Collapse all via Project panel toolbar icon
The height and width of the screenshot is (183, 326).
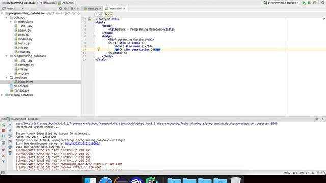[65, 9]
